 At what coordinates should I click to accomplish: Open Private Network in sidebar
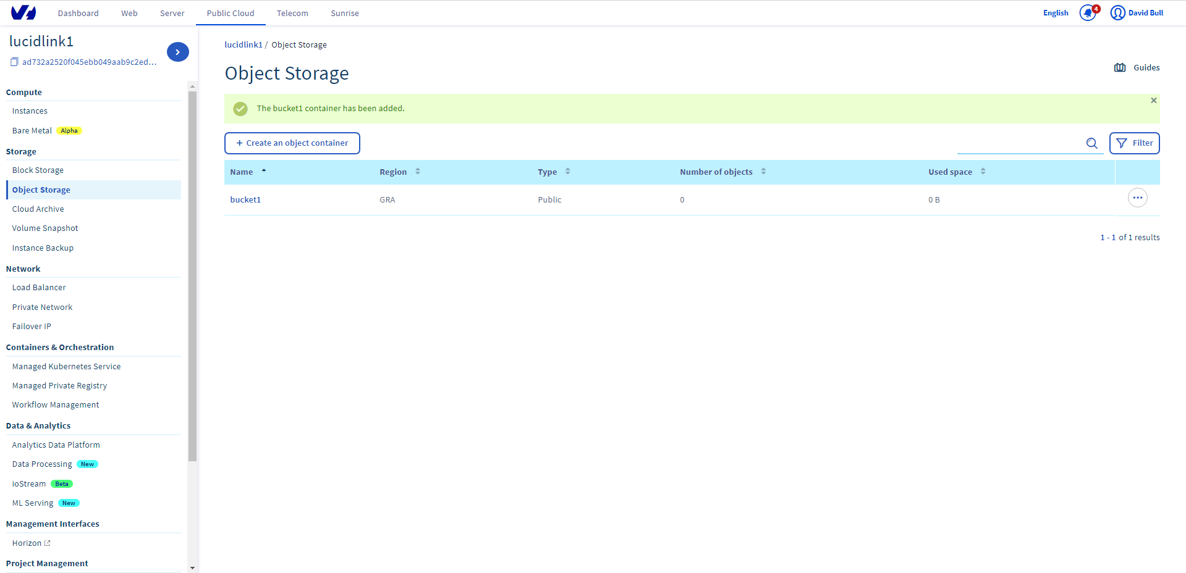click(42, 307)
